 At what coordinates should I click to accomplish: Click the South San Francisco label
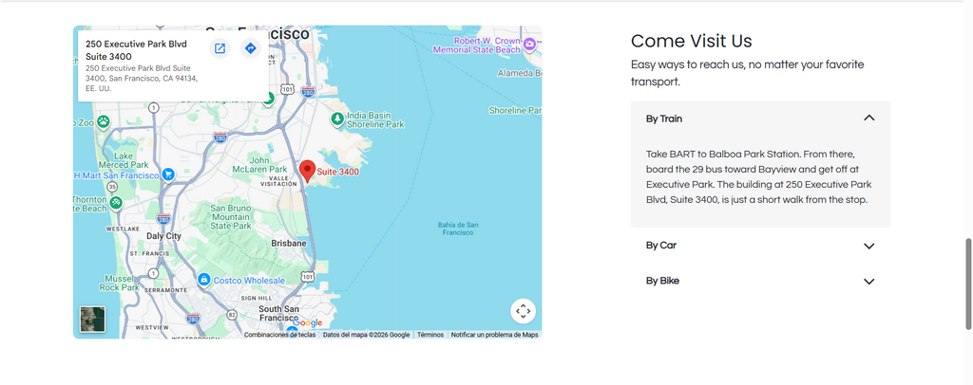point(279,313)
